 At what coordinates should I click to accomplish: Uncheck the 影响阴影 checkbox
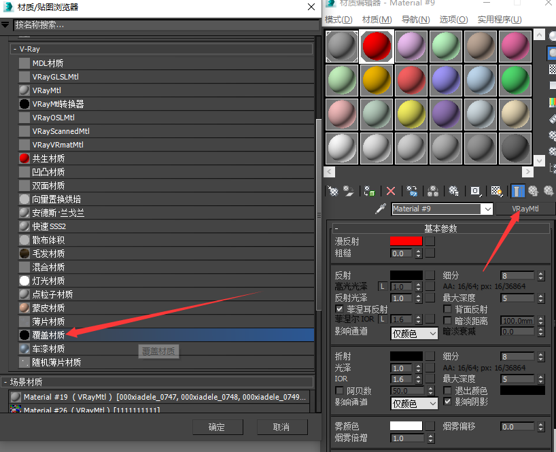pos(447,401)
